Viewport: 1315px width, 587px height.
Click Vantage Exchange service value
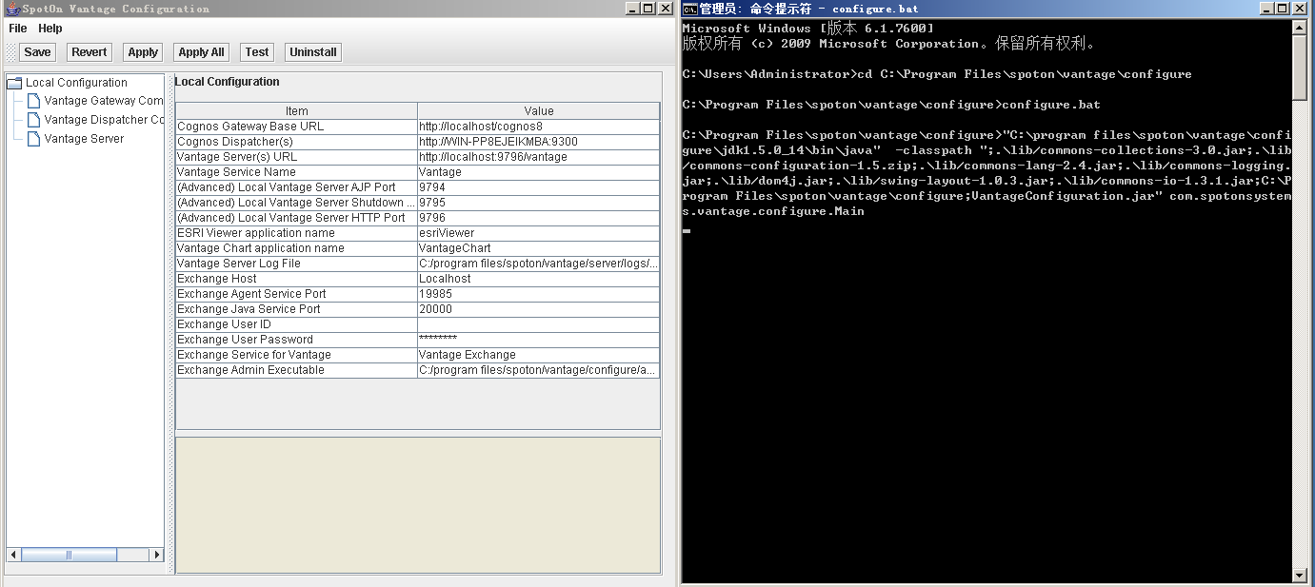(x=539, y=355)
